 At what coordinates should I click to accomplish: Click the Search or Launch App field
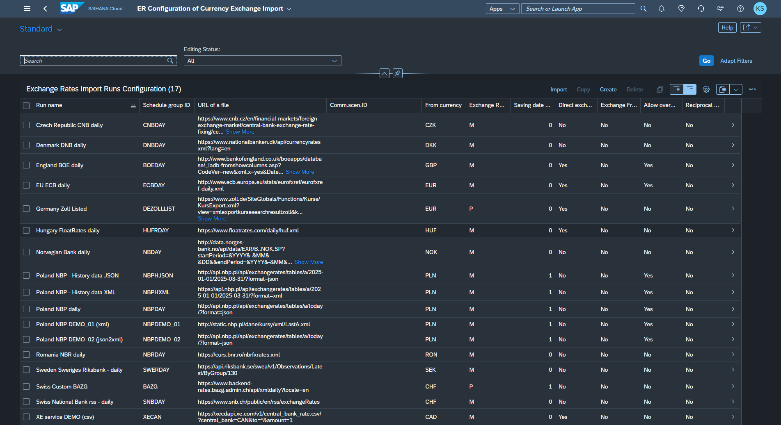tap(577, 9)
